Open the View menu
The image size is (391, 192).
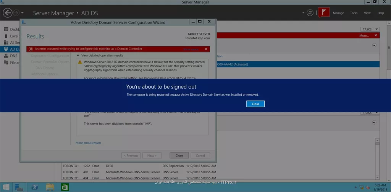[367, 13]
